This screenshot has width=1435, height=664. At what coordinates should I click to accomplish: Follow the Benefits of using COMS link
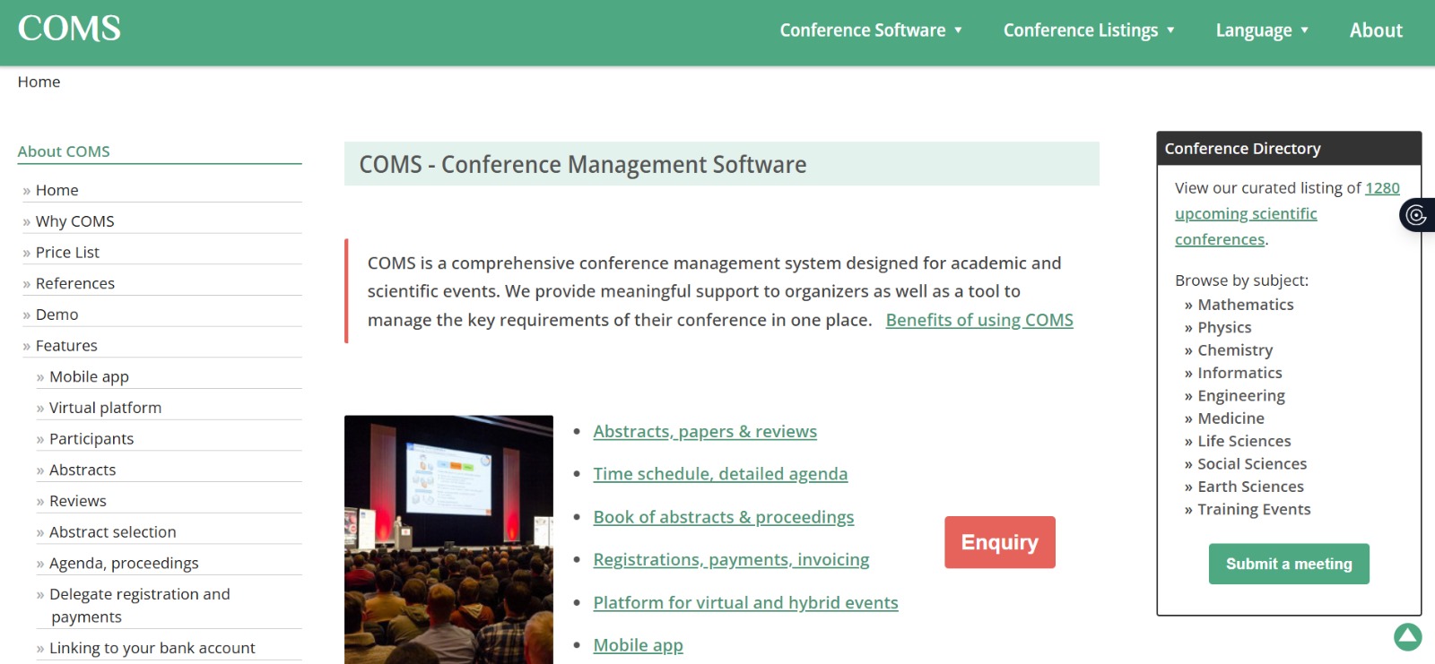pyautogui.click(x=979, y=320)
